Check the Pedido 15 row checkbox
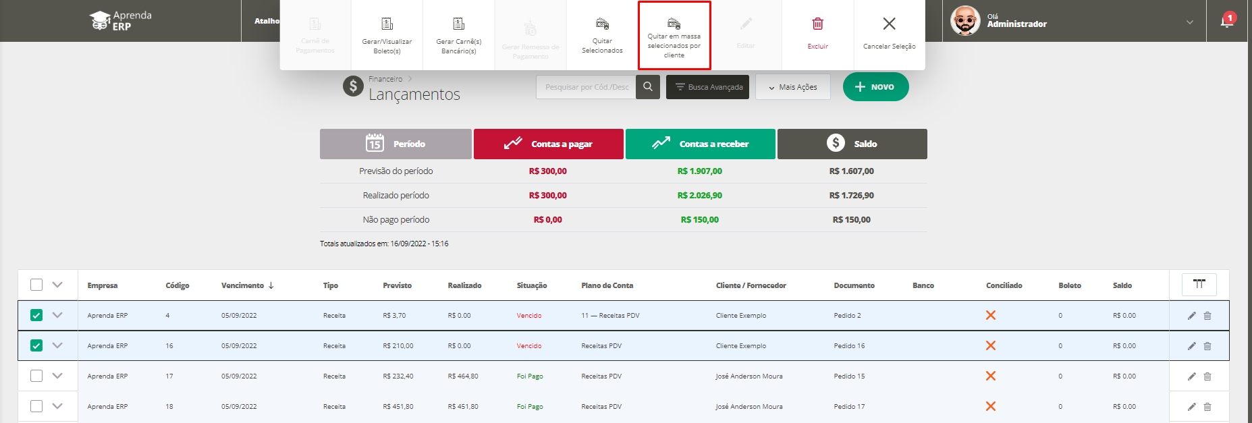 [36, 376]
